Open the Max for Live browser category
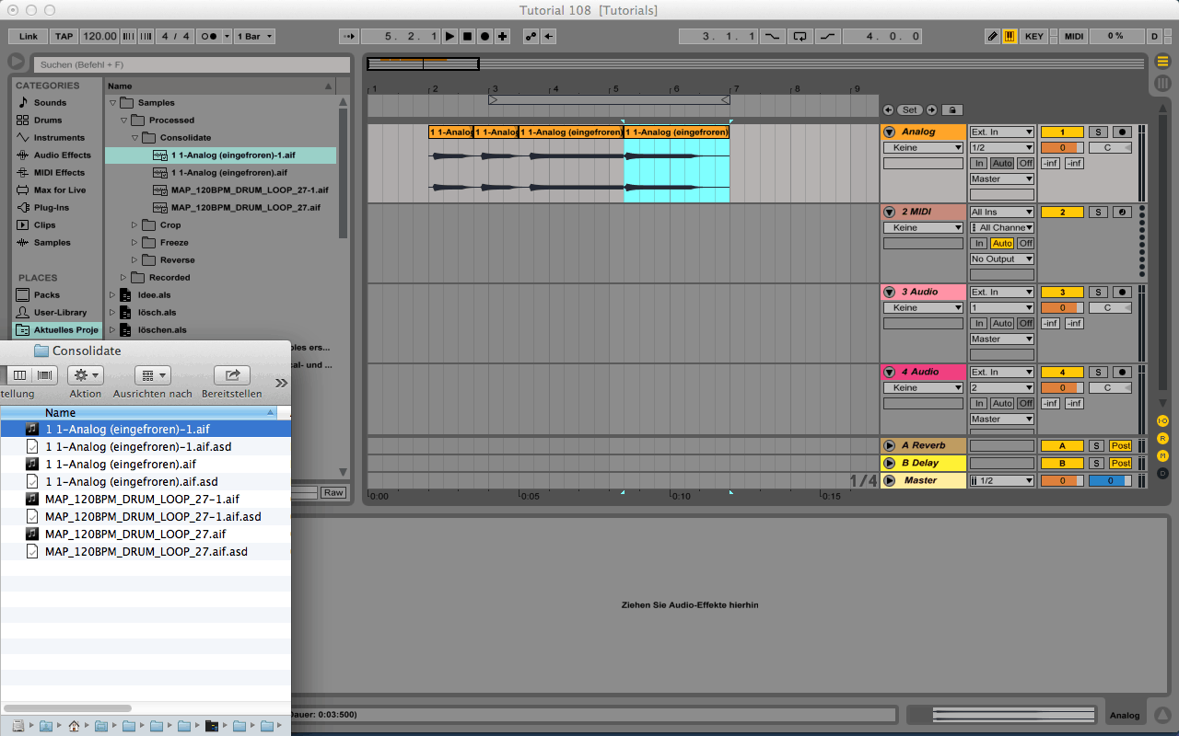The height and width of the screenshot is (736, 1179). (x=57, y=190)
